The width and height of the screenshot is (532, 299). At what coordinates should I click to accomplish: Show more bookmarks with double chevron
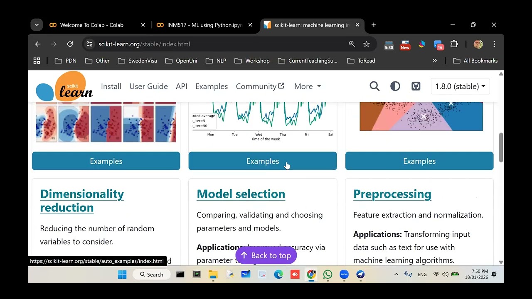coord(435,61)
